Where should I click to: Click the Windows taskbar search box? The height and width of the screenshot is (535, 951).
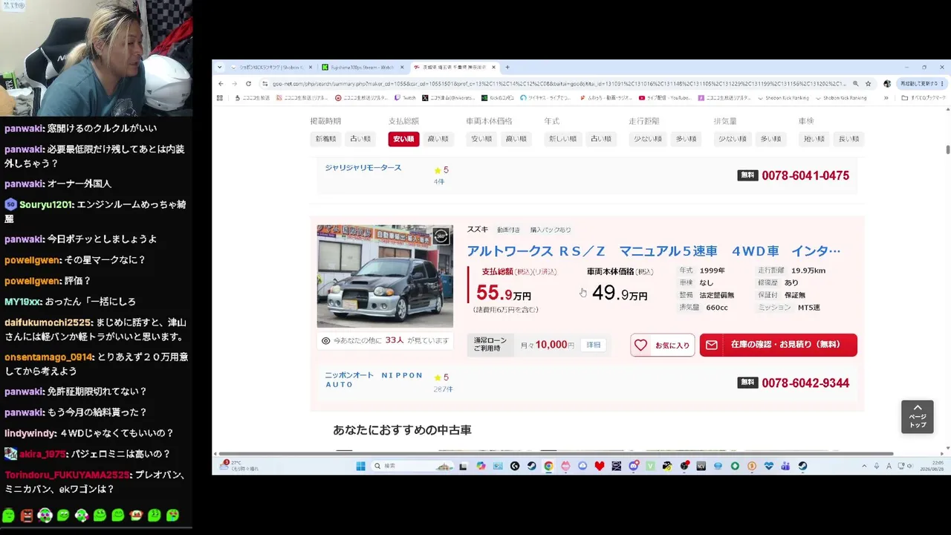[x=412, y=466]
